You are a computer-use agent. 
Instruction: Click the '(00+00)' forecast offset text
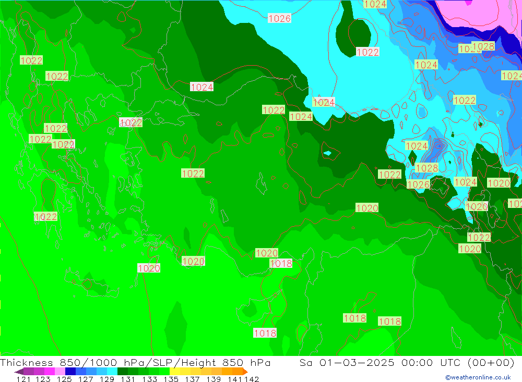coord(491,362)
